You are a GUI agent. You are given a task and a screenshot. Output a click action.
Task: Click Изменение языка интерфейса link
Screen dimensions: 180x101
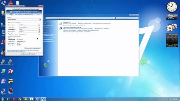click(x=102, y=29)
